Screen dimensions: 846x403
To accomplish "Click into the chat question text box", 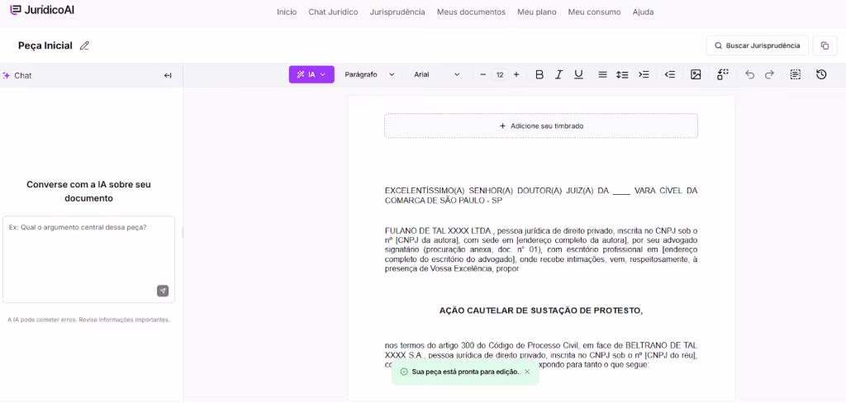I will tap(88, 259).
